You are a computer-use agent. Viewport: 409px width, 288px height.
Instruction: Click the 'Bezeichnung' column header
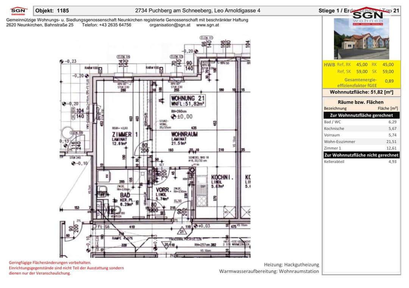point(335,108)
